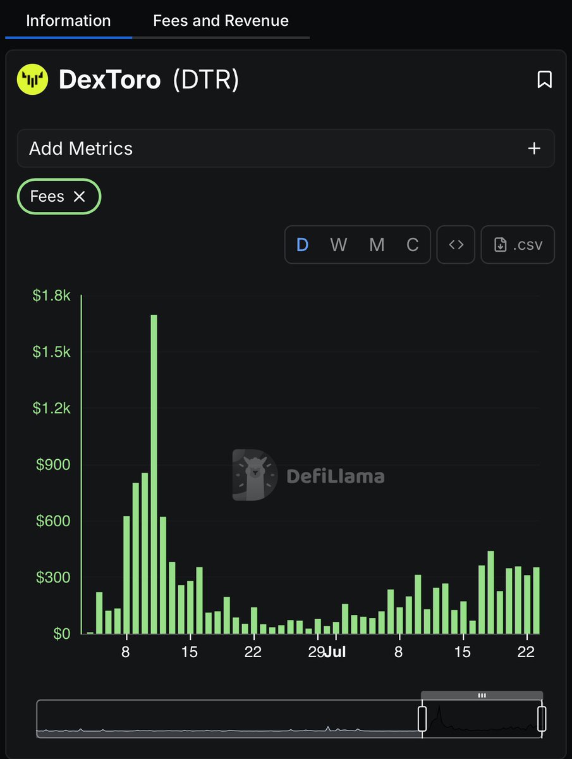The image size is (572, 759).
Task: Grab the left handle of range slider
Action: [x=422, y=719]
